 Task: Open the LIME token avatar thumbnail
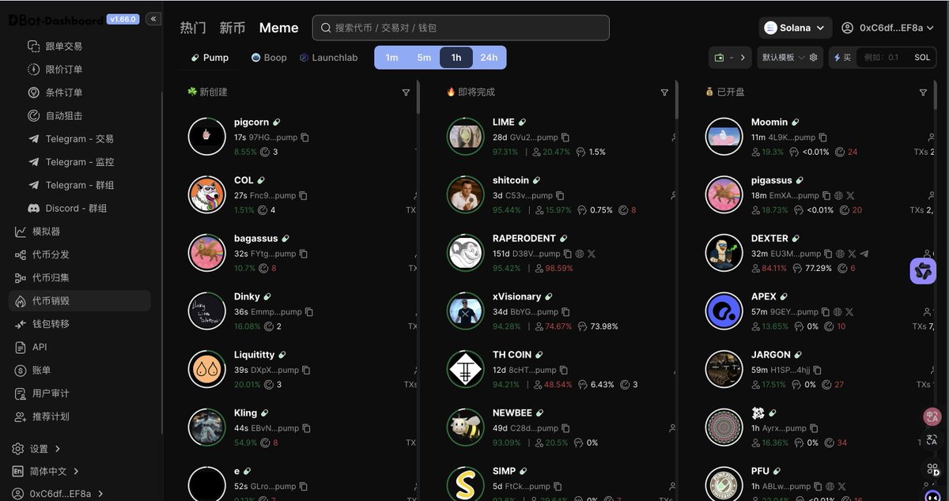(466, 137)
